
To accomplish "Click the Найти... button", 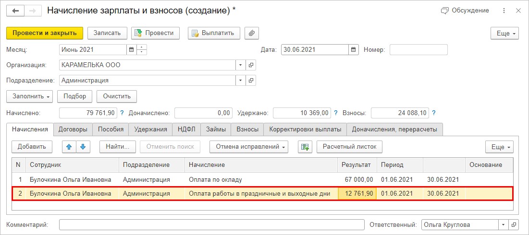I will pyautogui.click(x=117, y=147).
